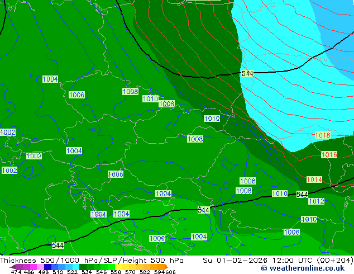Click the weatheronline.co.uk copyright link
This screenshot has width=354, height=274.
tap(303, 268)
